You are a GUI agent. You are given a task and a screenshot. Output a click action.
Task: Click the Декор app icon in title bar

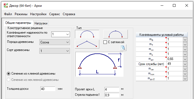pos(6,6)
